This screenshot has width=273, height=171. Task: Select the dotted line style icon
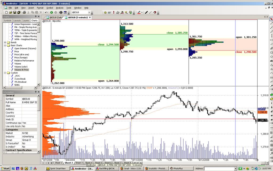(150, 12)
